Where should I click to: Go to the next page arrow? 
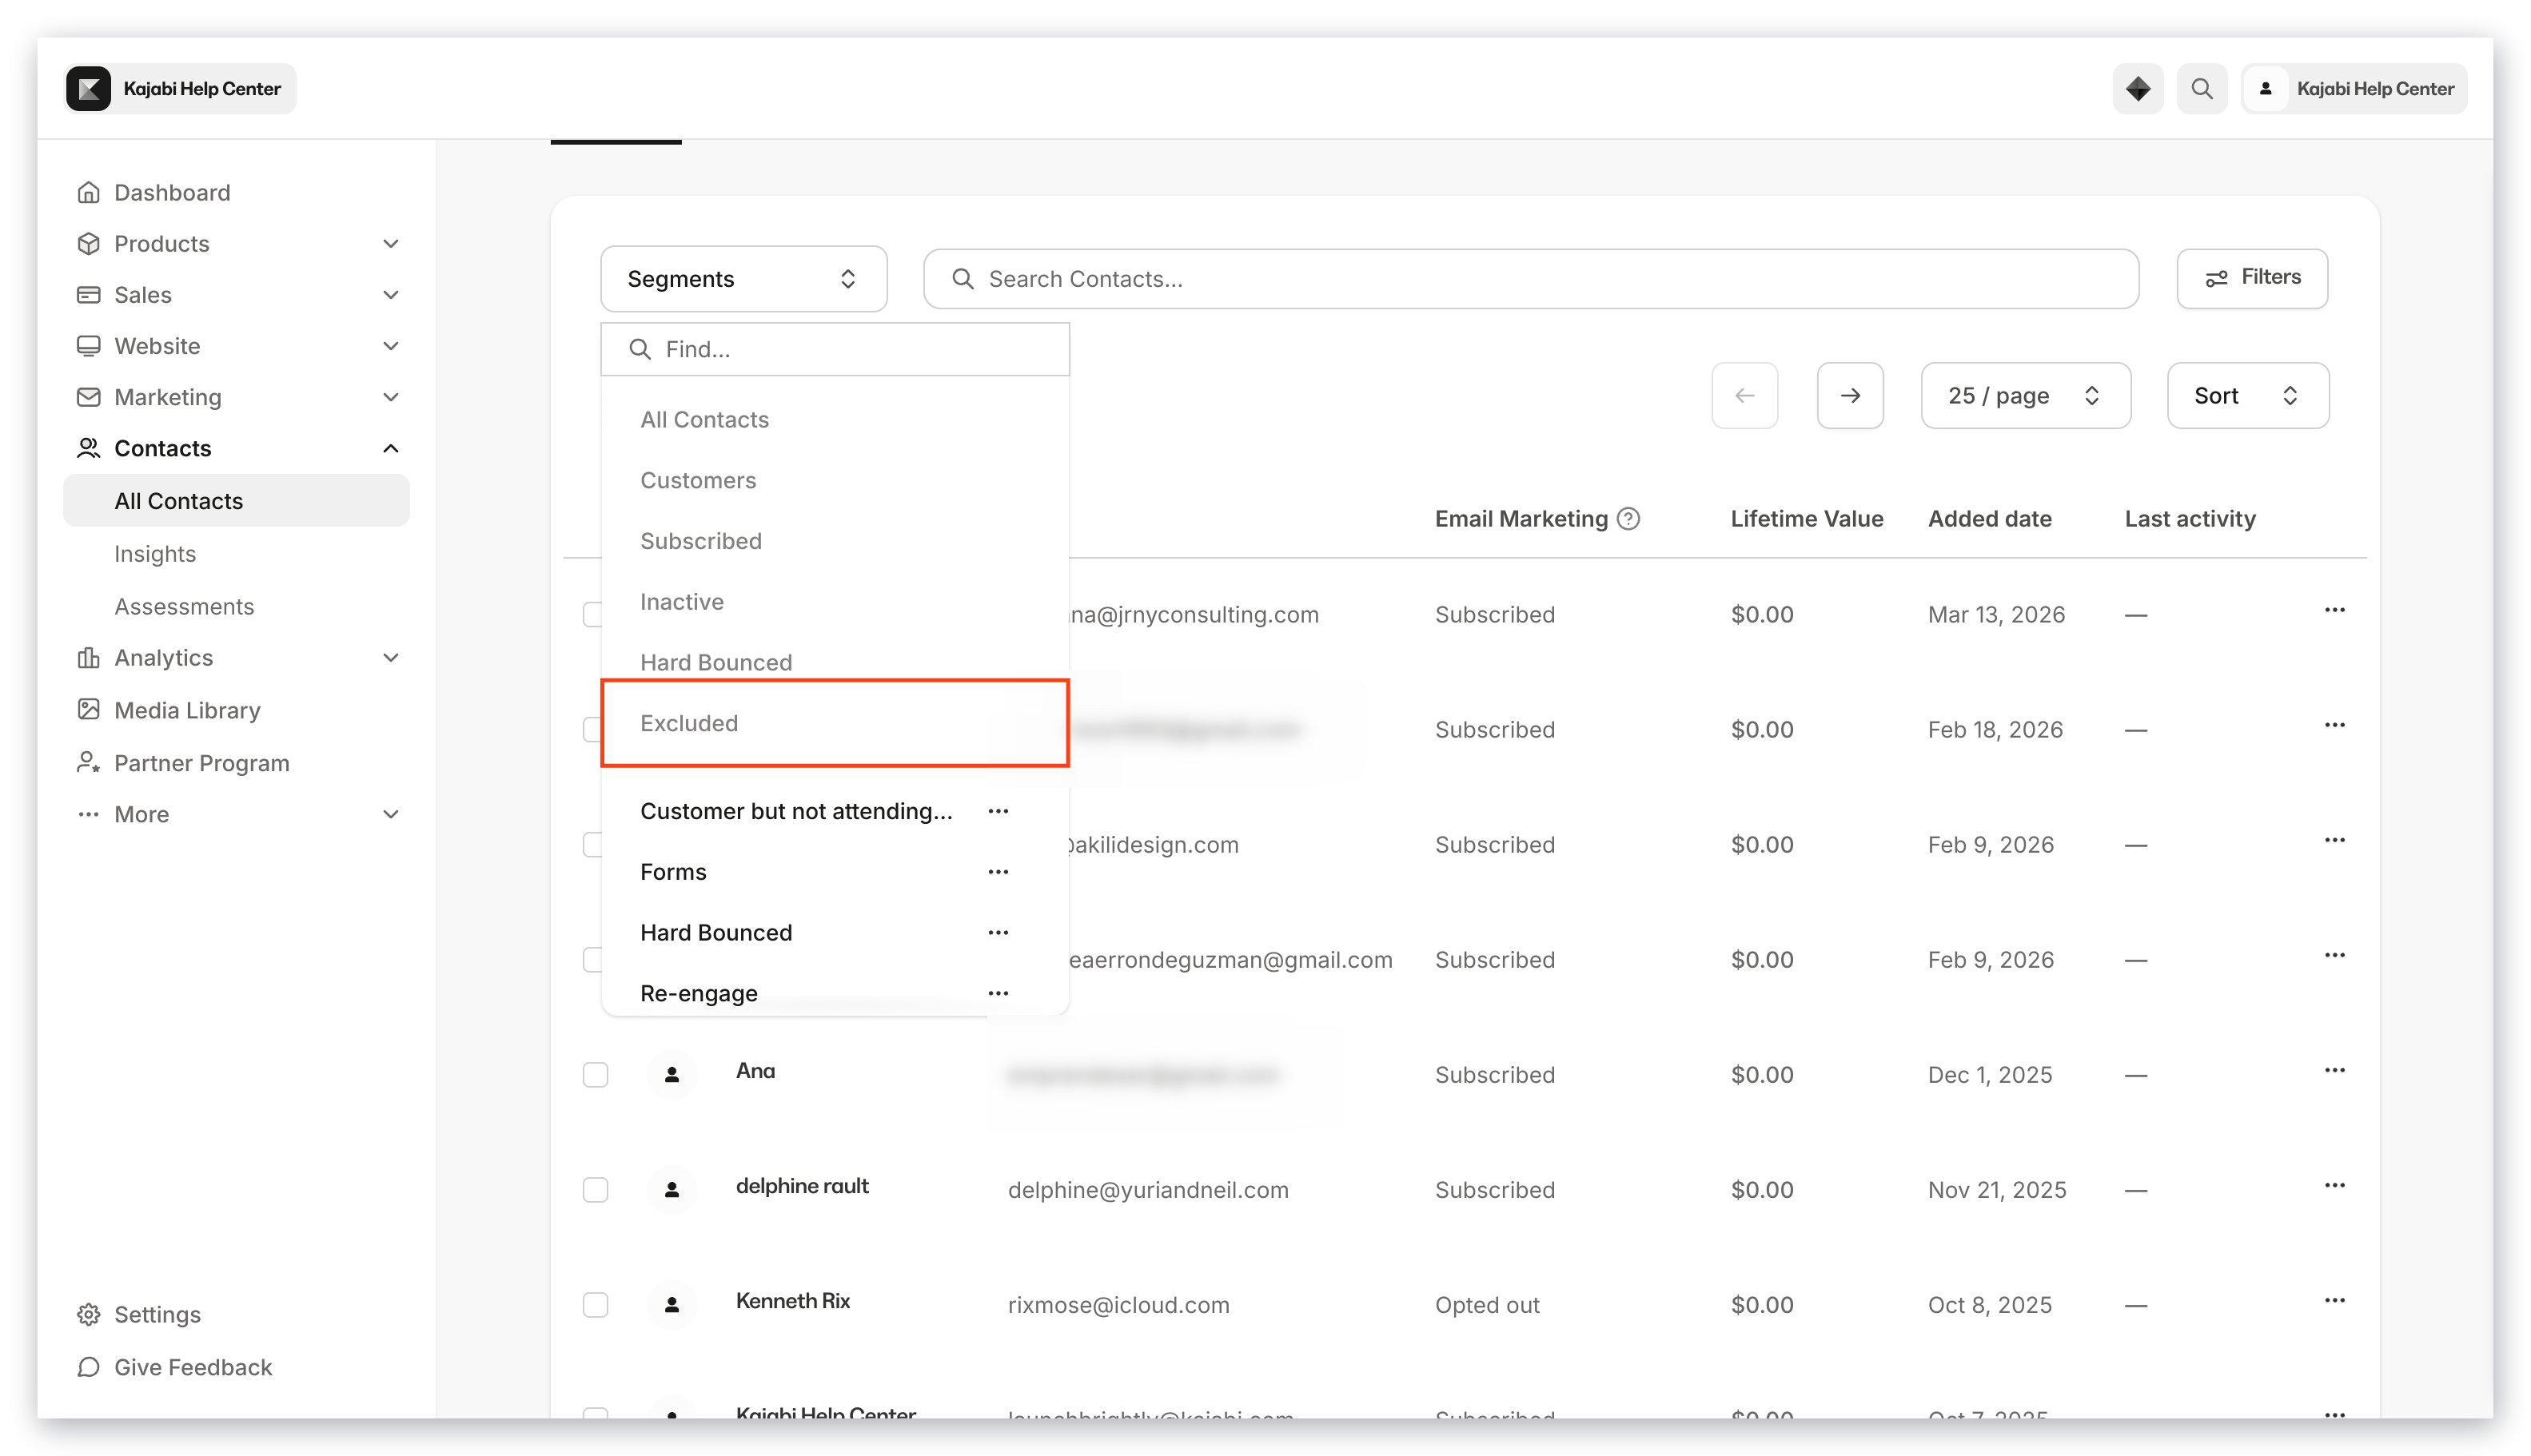pos(1850,395)
